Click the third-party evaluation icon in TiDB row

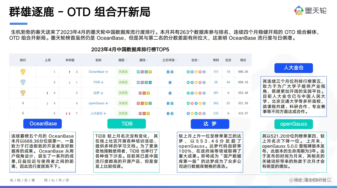point(170,82)
